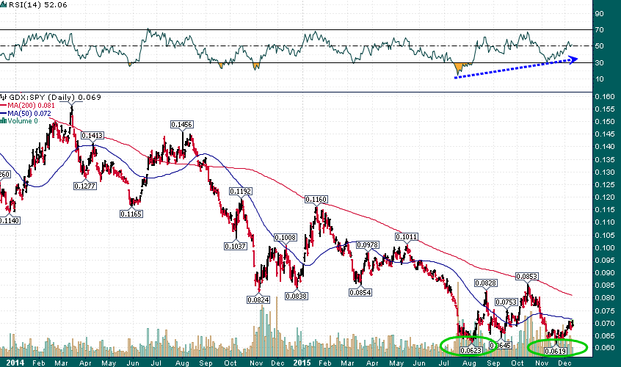Click the 0.080 price axis value
The width and height of the screenshot is (621, 367).
605,298
